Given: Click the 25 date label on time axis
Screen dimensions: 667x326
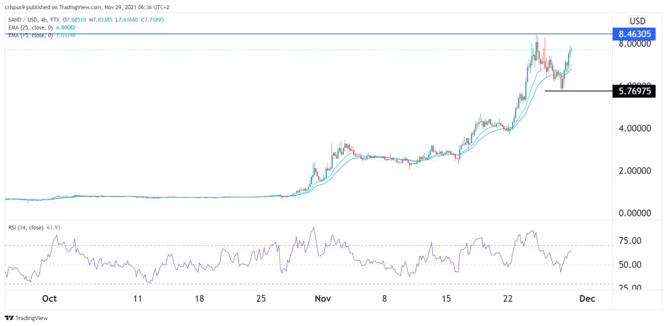Looking at the screenshot, I should (262, 299).
